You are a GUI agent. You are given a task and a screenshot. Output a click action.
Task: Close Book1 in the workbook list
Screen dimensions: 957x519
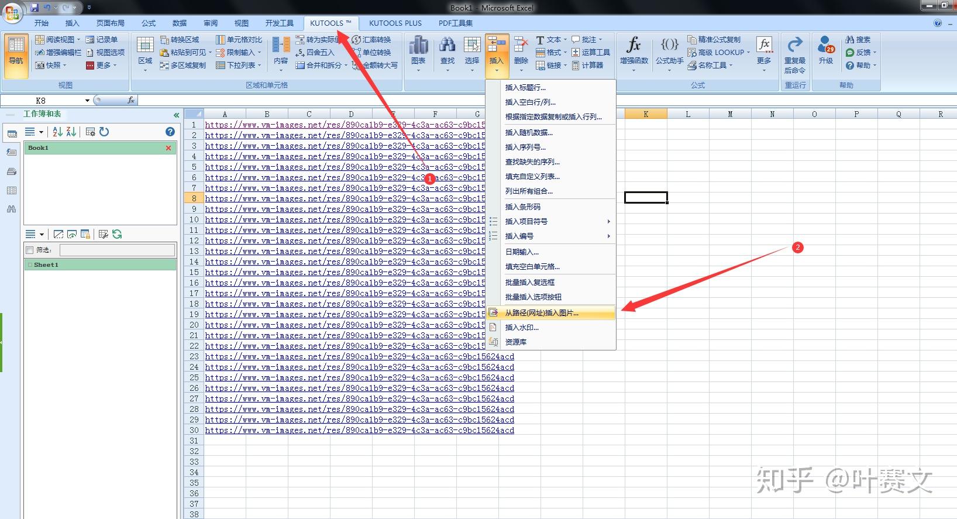(168, 148)
